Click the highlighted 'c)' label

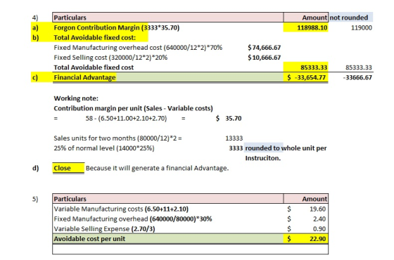tap(35, 77)
